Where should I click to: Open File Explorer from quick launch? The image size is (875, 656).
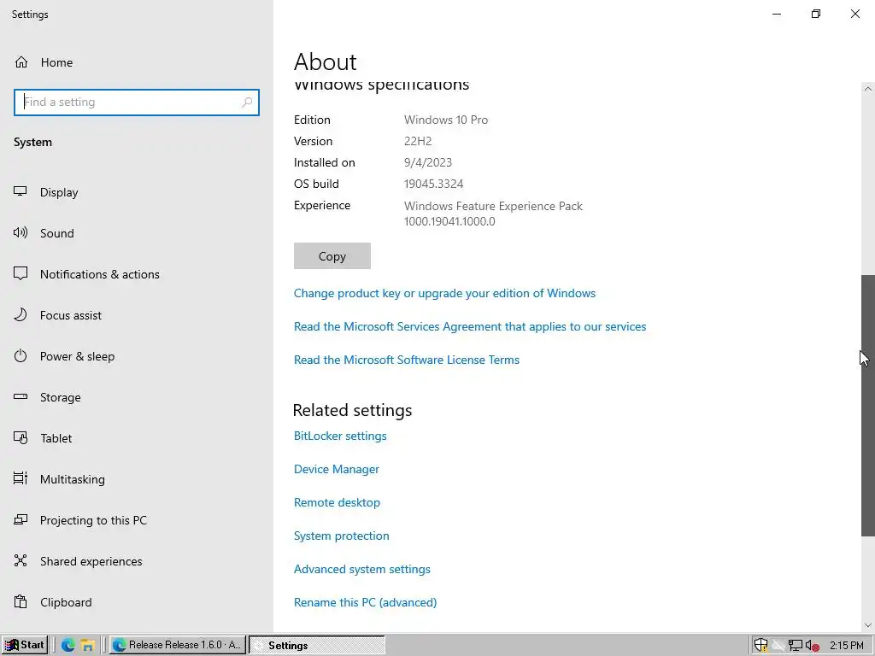pos(87,646)
